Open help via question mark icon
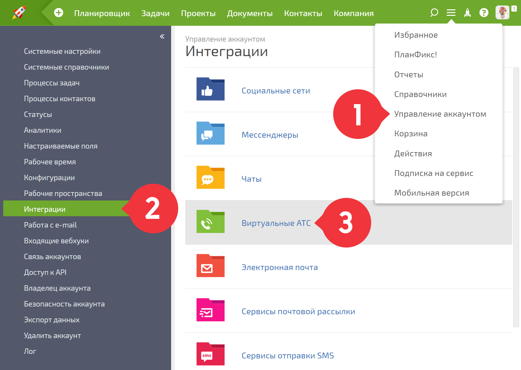The height and width of the screenshot is (370, 521). [x=484, y=13]
